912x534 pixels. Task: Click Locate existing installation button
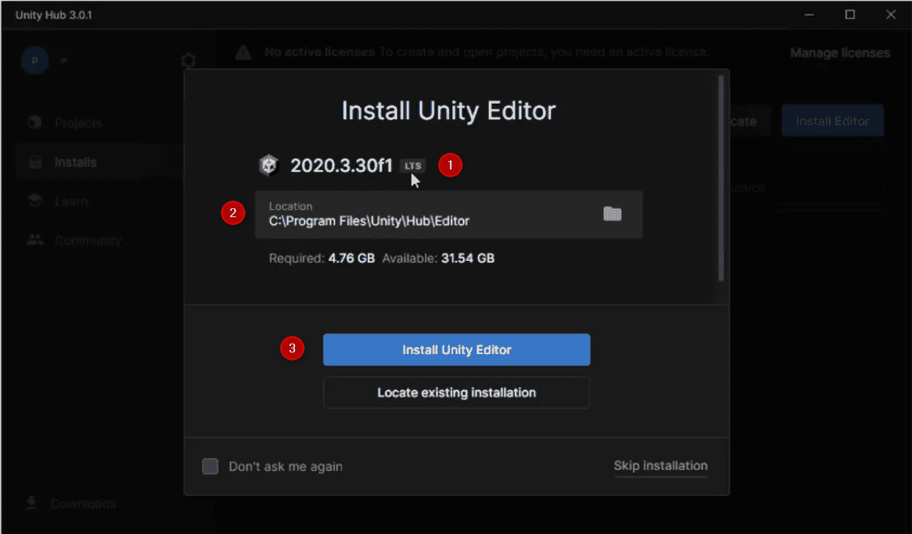point(456,393)
